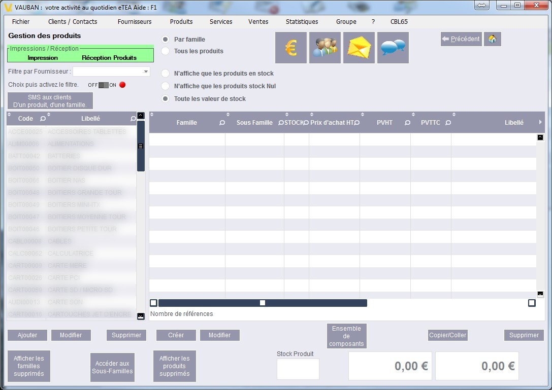Click 'Afficher les familles supprimés' button

29,366
